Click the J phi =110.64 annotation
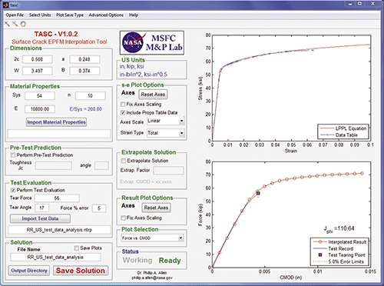 click(x=339, y=229)
